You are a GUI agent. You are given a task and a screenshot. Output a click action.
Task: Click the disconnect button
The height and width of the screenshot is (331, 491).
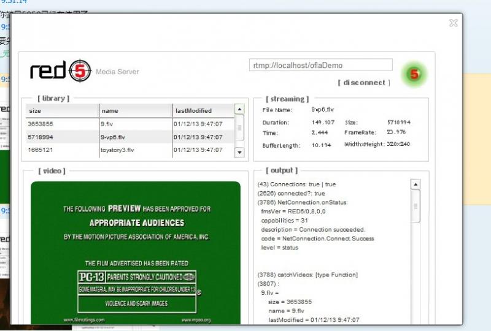(x=364, y=83)
